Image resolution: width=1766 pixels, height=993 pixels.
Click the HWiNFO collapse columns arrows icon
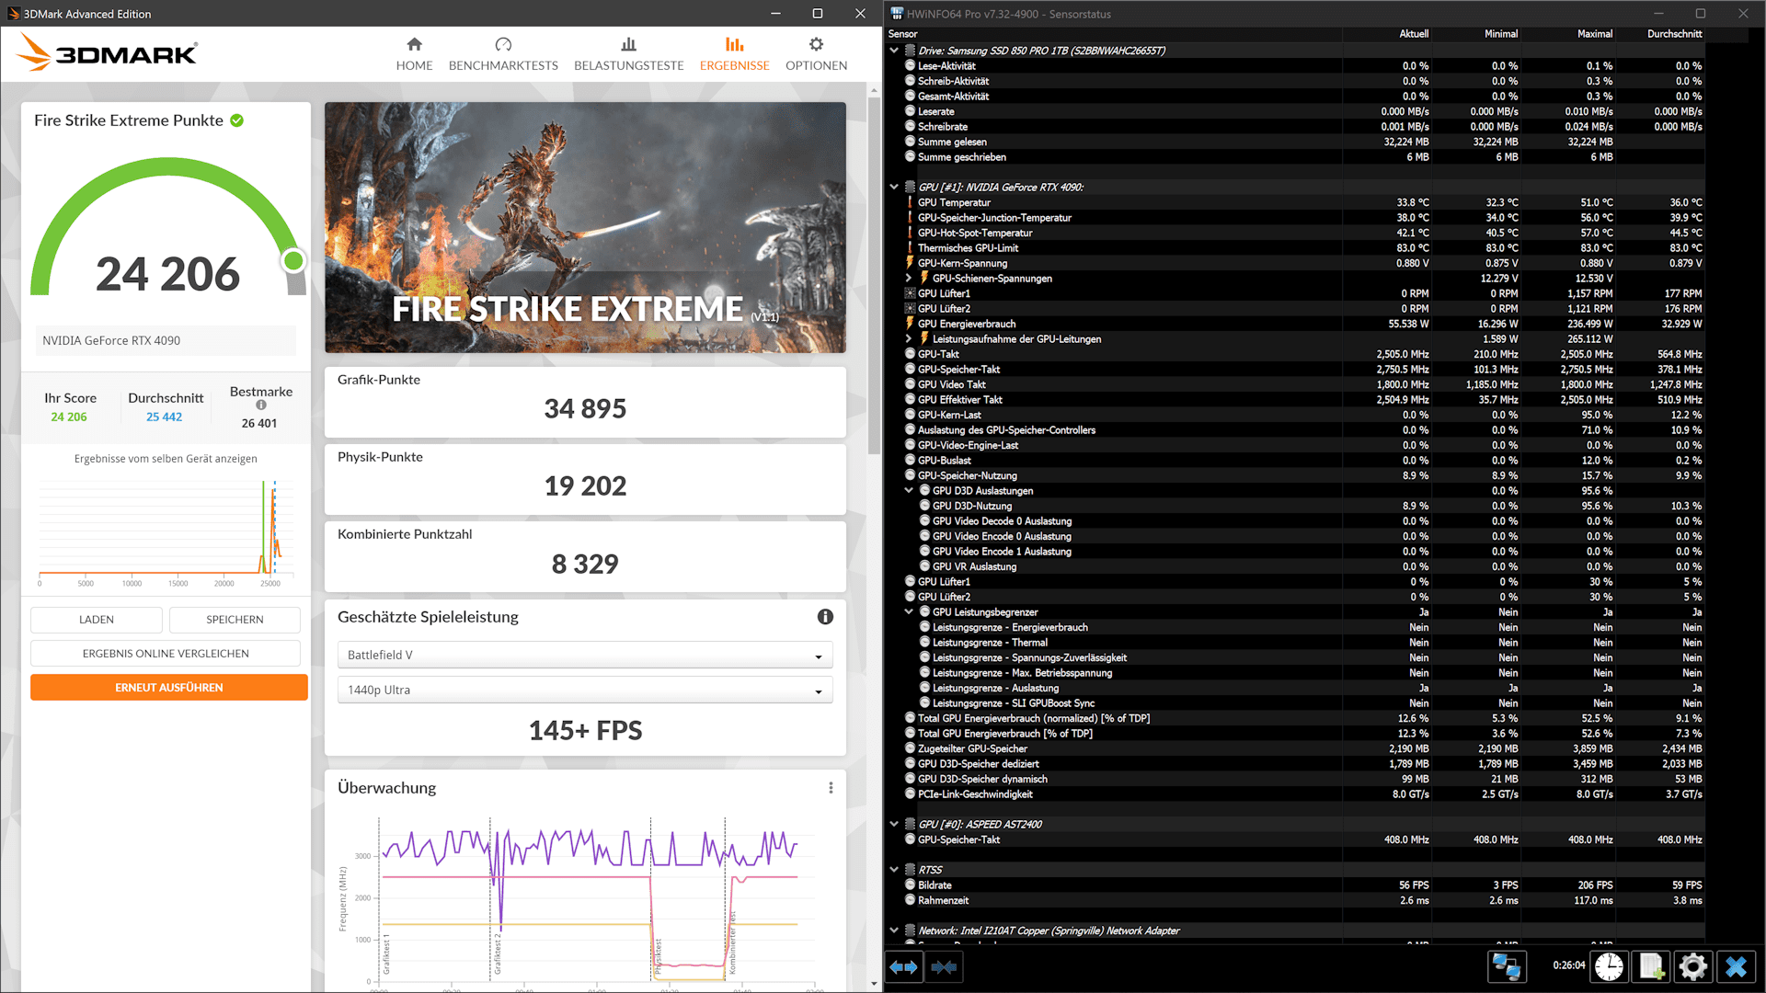pos(944,967)
